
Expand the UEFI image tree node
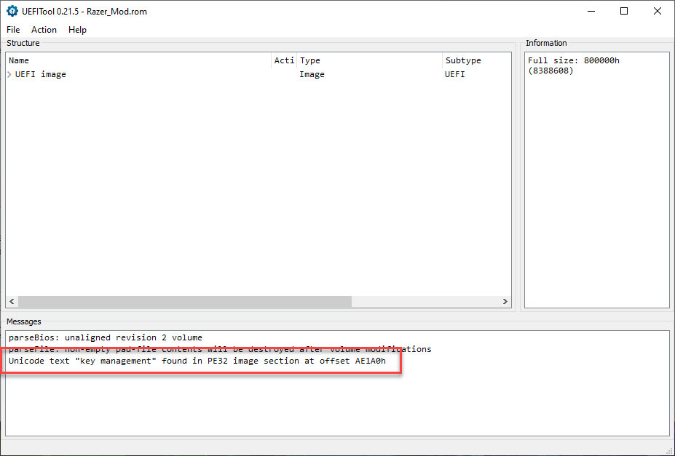9,74
